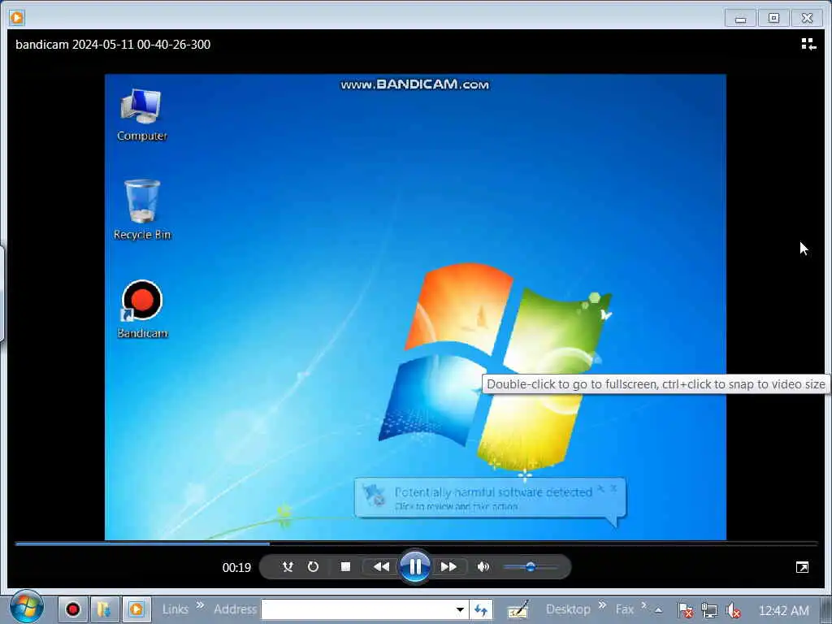This screenshot has width=832, height=624.
Task: Pause the playing video
Action: 415,566
